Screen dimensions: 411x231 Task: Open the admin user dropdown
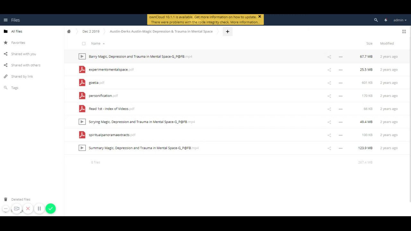[x=400, y=20]
